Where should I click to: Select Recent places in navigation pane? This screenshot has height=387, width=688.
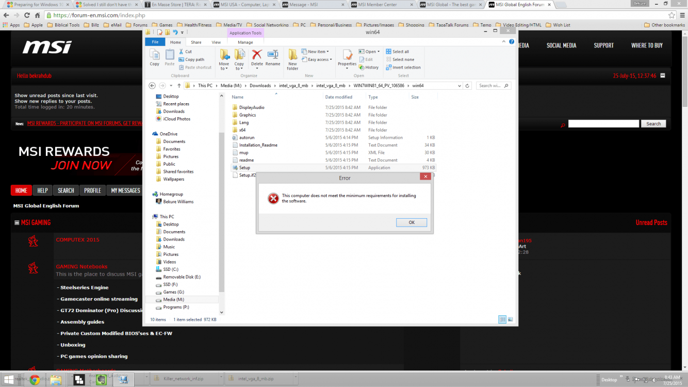pos(176,104)
